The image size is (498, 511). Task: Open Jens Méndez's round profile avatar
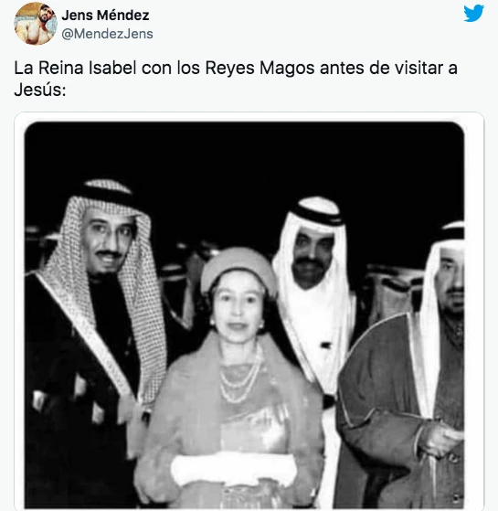click(x=36, y=24)
